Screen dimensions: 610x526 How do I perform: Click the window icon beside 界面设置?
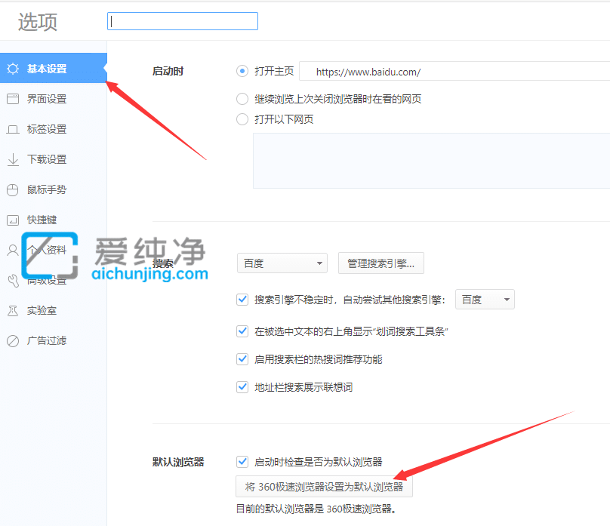pyautogui.click(x=14, y=99)
